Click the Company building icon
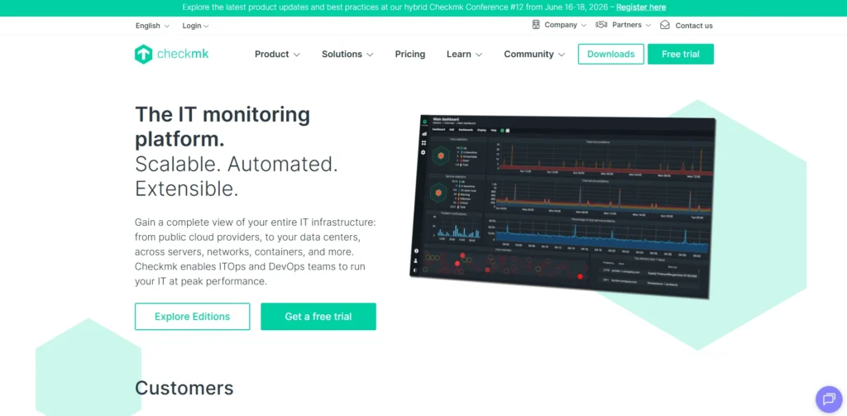The image size is (847, 416). [536, 25]
